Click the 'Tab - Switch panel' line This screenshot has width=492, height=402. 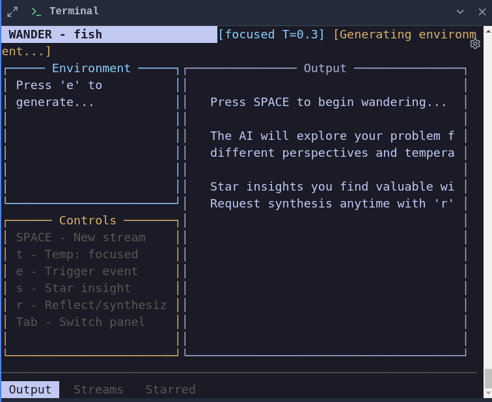(x=81, y=322)
